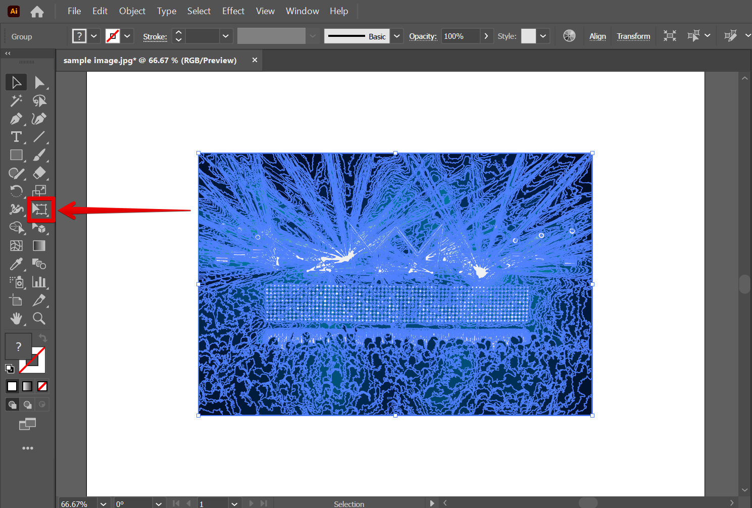
Task: Open the Basic brush definition dropdown
Action: (397, 36)
